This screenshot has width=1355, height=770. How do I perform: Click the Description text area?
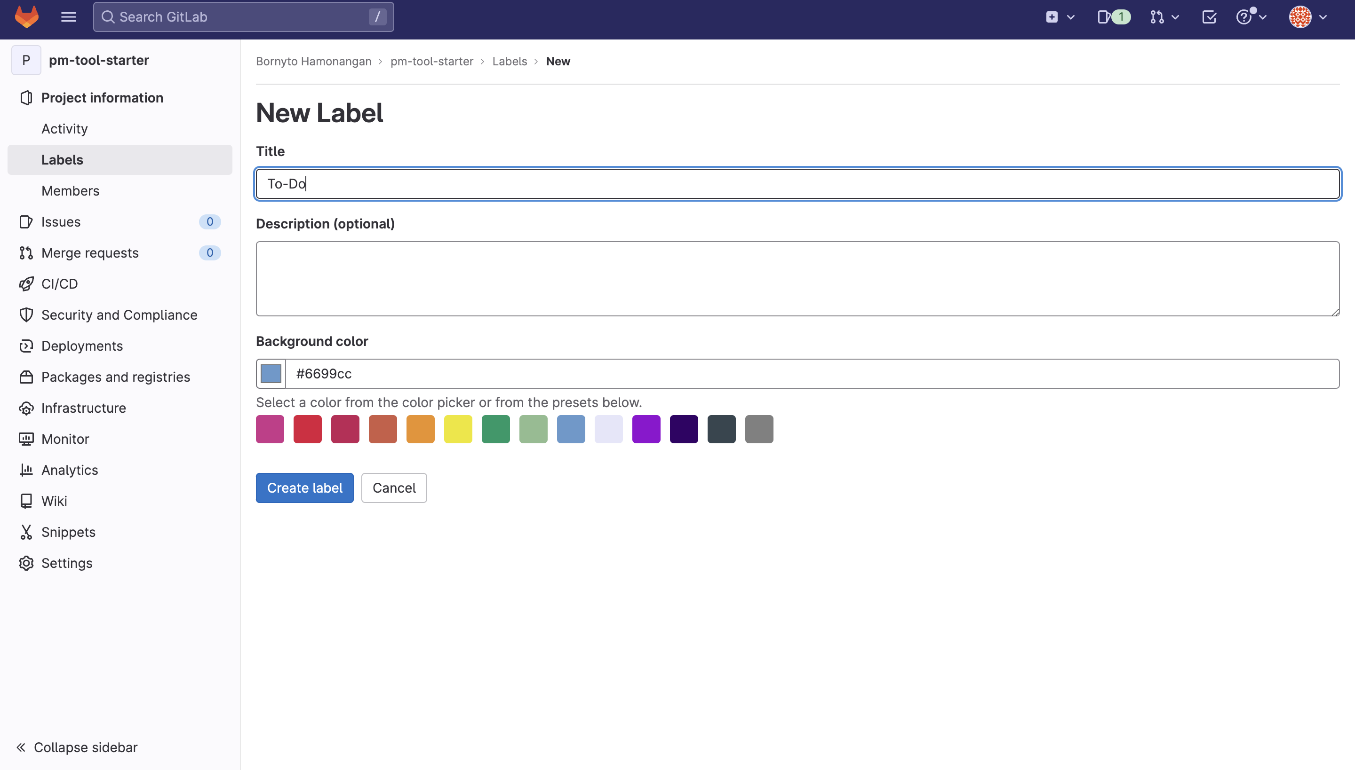click(797, 279)
